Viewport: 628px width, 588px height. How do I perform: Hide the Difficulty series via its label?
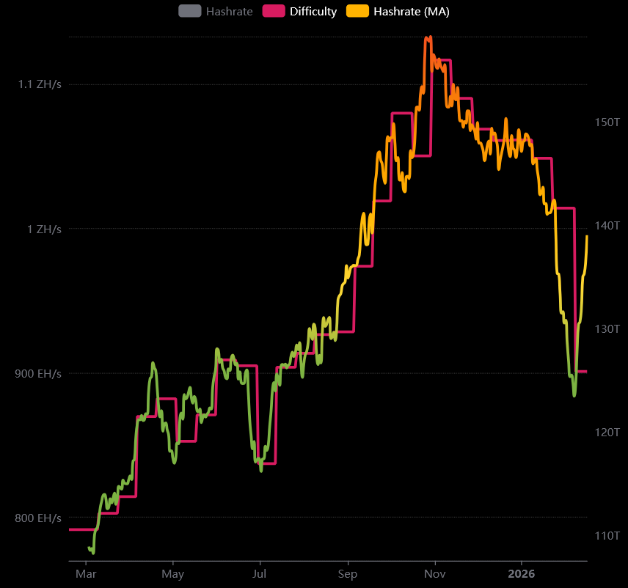[x=313, y=11]
